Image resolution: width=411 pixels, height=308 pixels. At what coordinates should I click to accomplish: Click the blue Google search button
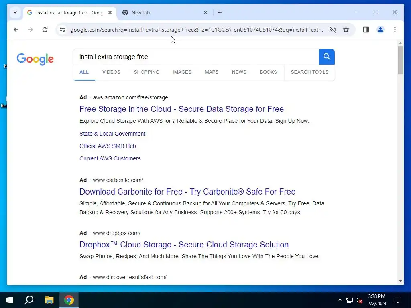click(x=327, y=57)
